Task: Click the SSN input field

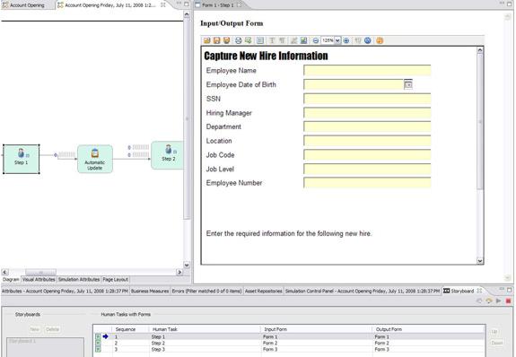Action: point(367,99)
